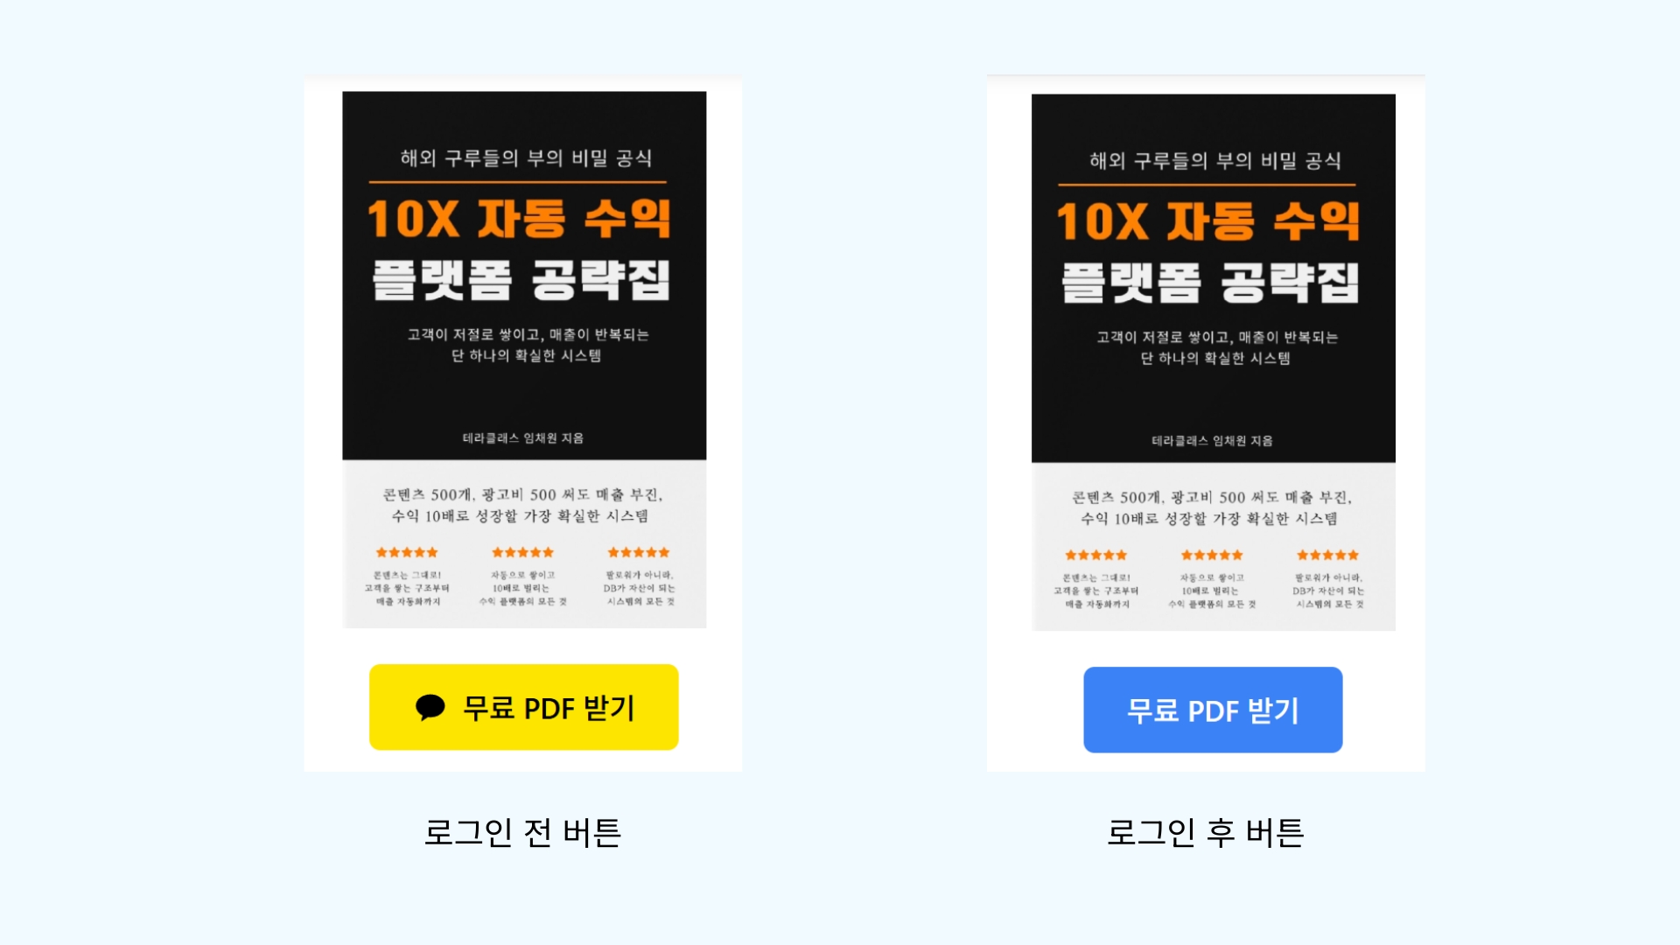
Task: Click right cover's orange 10X 자동 수익 title
Action: coord(1208,221)
